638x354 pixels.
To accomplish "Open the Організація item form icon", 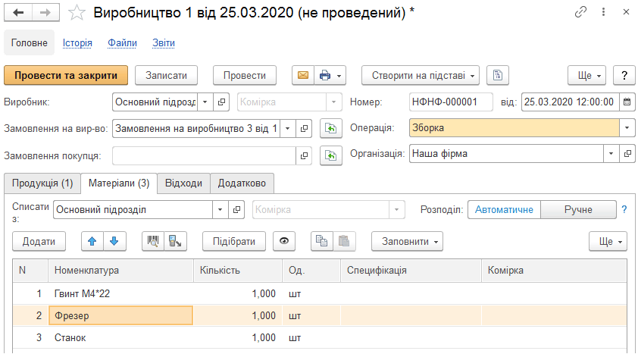I will tap(627, 154).
